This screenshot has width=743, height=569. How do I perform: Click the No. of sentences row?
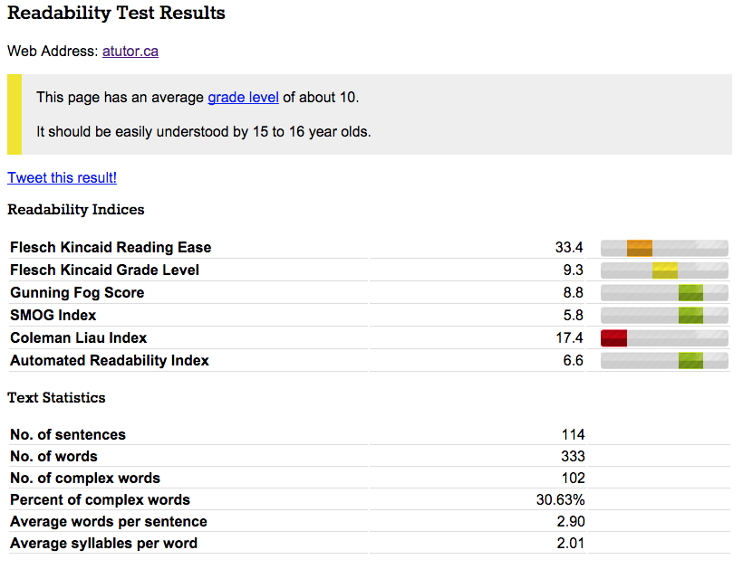(x=71, y=434)
